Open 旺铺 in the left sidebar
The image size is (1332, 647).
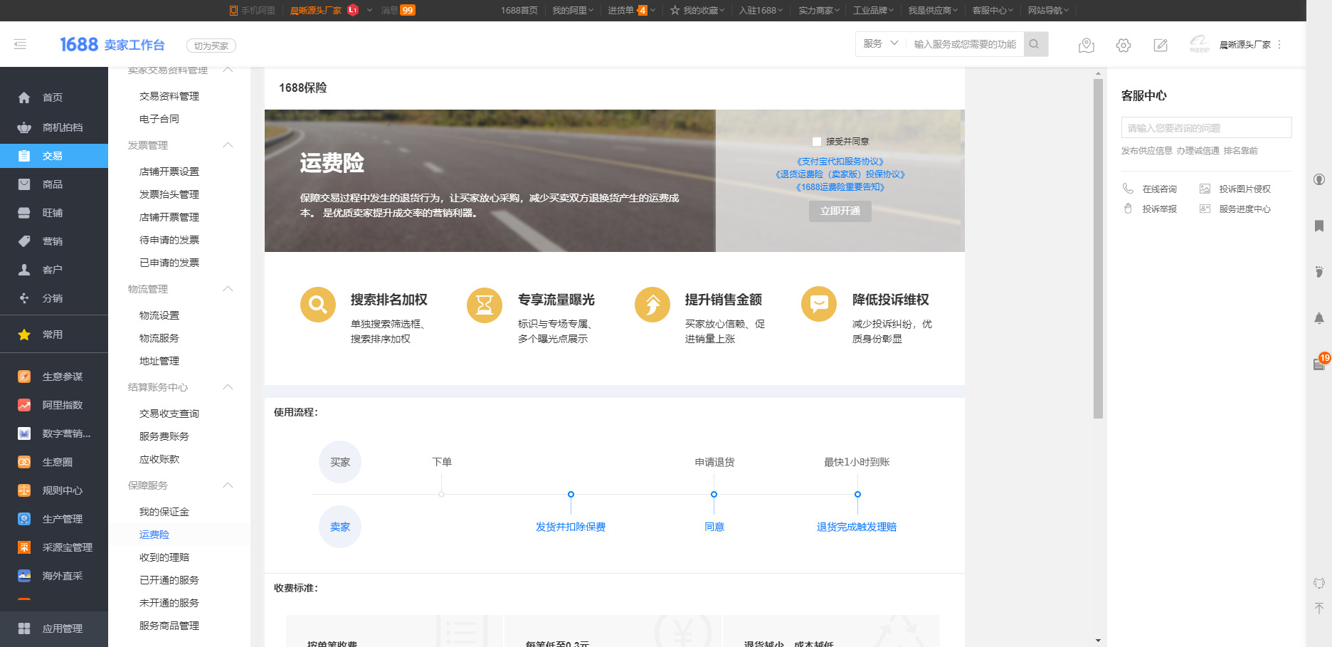(x=54, y=213)
